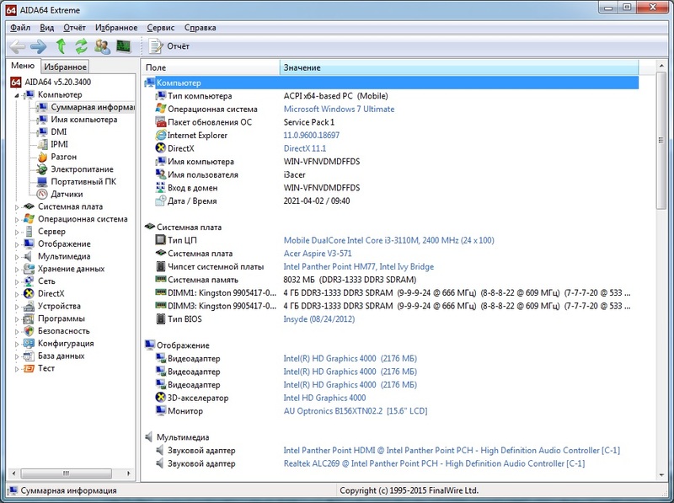Go back with the left arrow toolbar icon

point(18,46)
